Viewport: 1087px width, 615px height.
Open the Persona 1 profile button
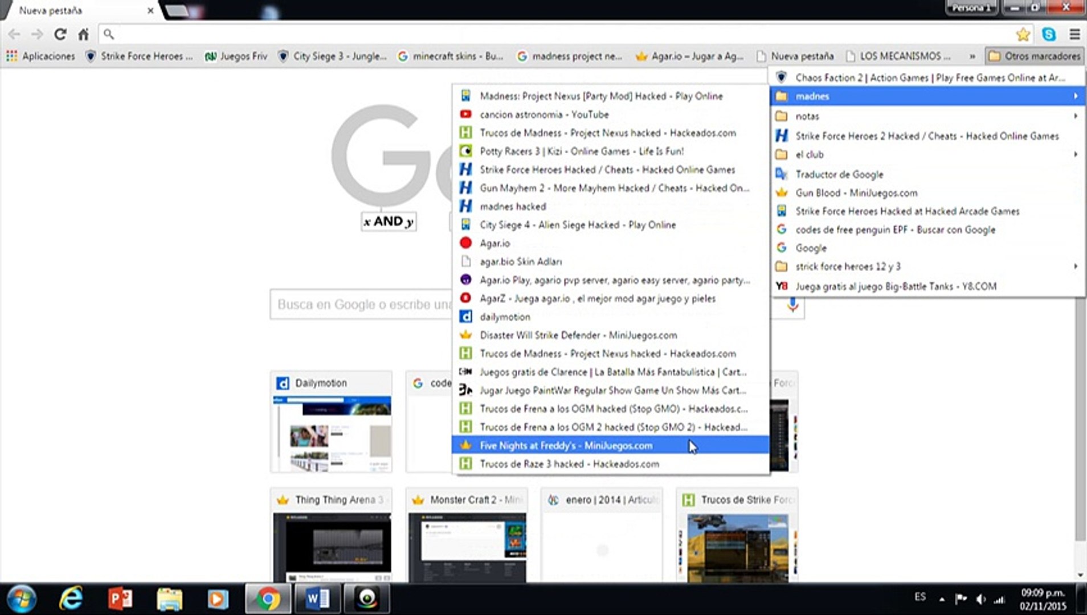click(x=971, y=7)
